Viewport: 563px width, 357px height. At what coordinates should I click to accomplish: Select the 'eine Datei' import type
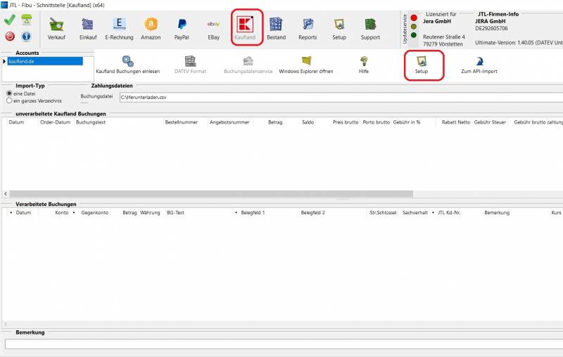[9, 93]
